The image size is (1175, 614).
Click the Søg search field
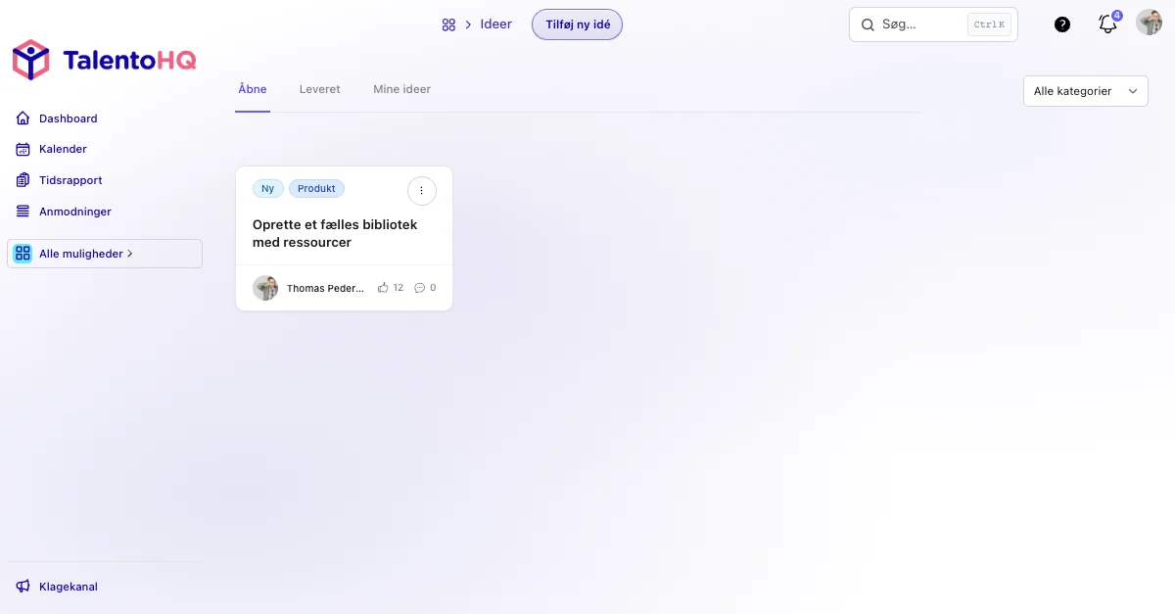[933, 24]
